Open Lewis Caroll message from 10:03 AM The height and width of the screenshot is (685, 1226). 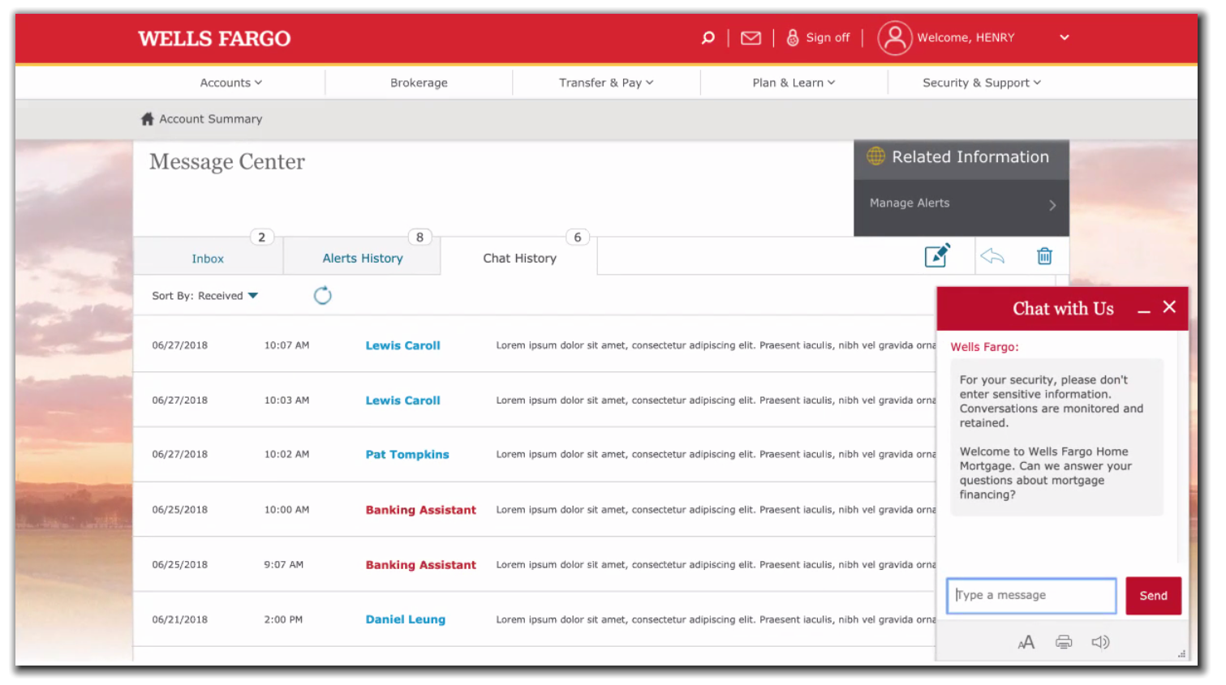pos(402,400)
